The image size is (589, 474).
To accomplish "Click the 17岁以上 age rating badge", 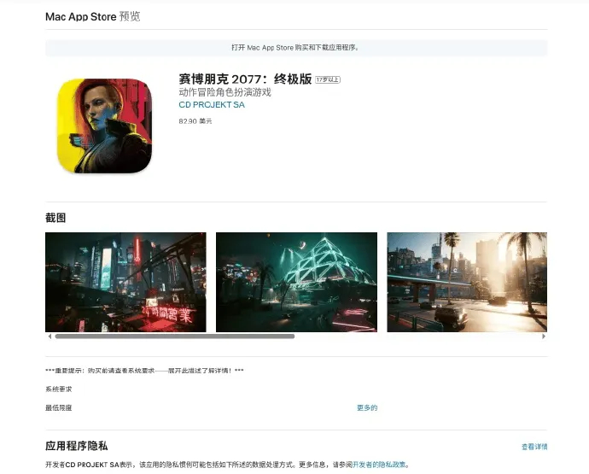I will [328, 79].
